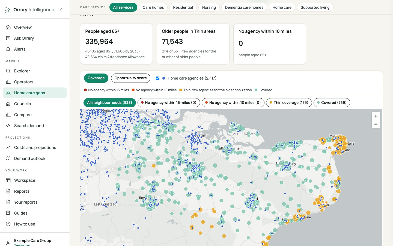Click the Workspace layout icon
This screenshot has height=246, width=393.
click(x=8, y=180)
